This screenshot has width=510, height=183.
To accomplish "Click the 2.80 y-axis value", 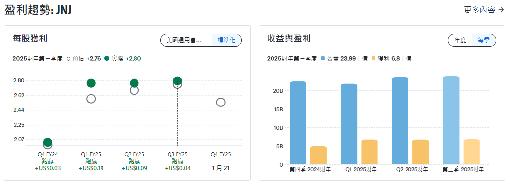I will point(19,80).
